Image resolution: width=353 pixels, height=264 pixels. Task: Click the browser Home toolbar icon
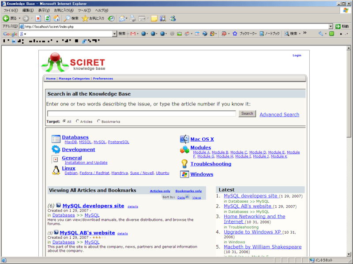coord(57,19)
